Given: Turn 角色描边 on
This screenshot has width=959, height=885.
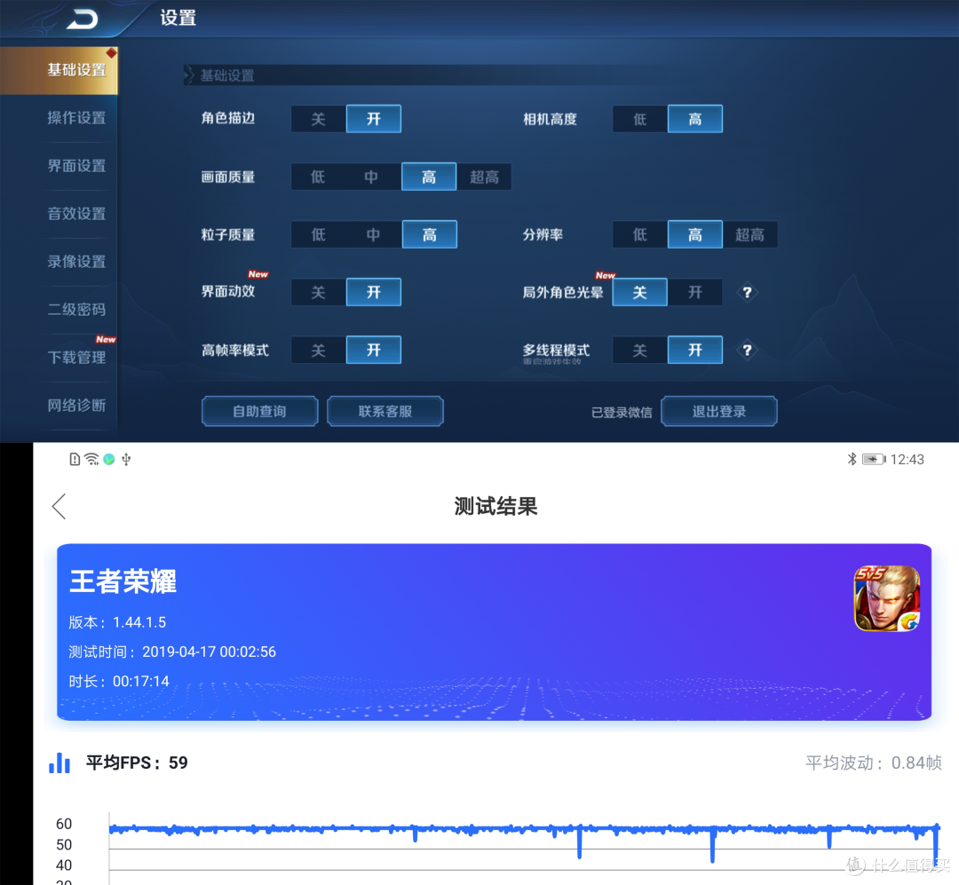Looking at the screenshot, I should pyautogui.click(x=374, y=119).
